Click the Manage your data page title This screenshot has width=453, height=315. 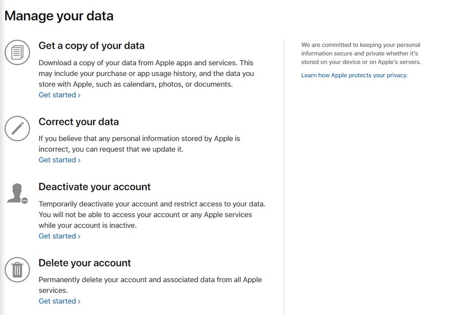tap(59, 16)
